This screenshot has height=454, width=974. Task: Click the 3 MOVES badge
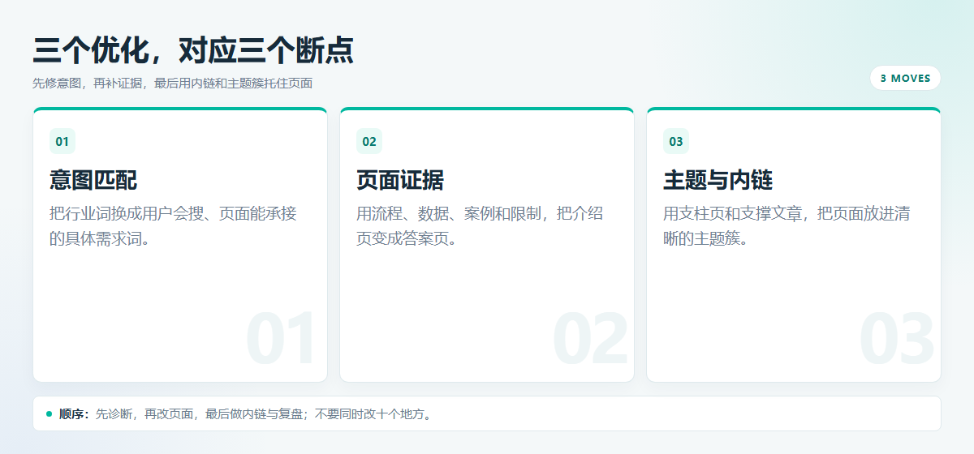905,79
